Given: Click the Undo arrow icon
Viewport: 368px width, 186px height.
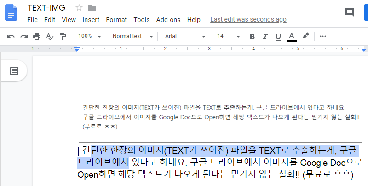Looking at the screenshot, I should pyautogui.click(x=11, y=36).
